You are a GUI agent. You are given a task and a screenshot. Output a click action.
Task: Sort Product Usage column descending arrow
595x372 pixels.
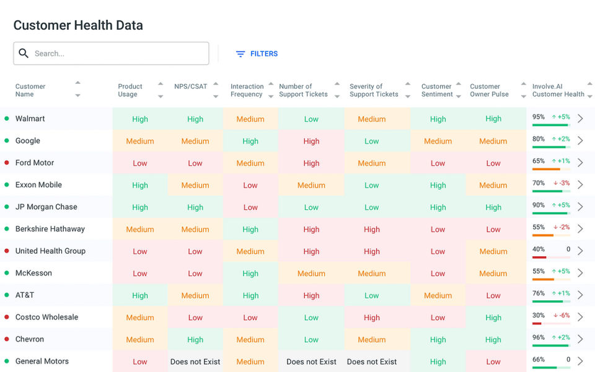pos(161,96)
